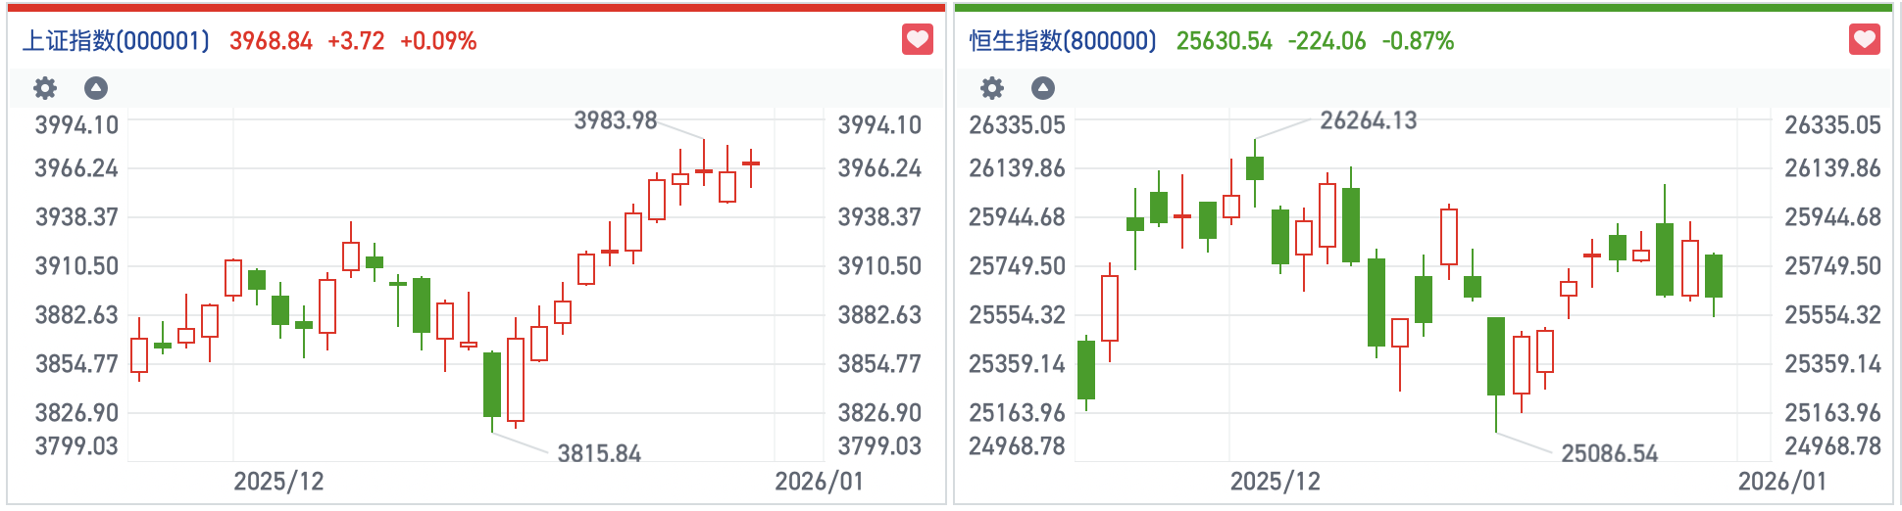Viewport: 1902px width, 511px height.
Task: Collapse 上证指数 chart with the up-arrow icon
Action: tap(96, 88)
